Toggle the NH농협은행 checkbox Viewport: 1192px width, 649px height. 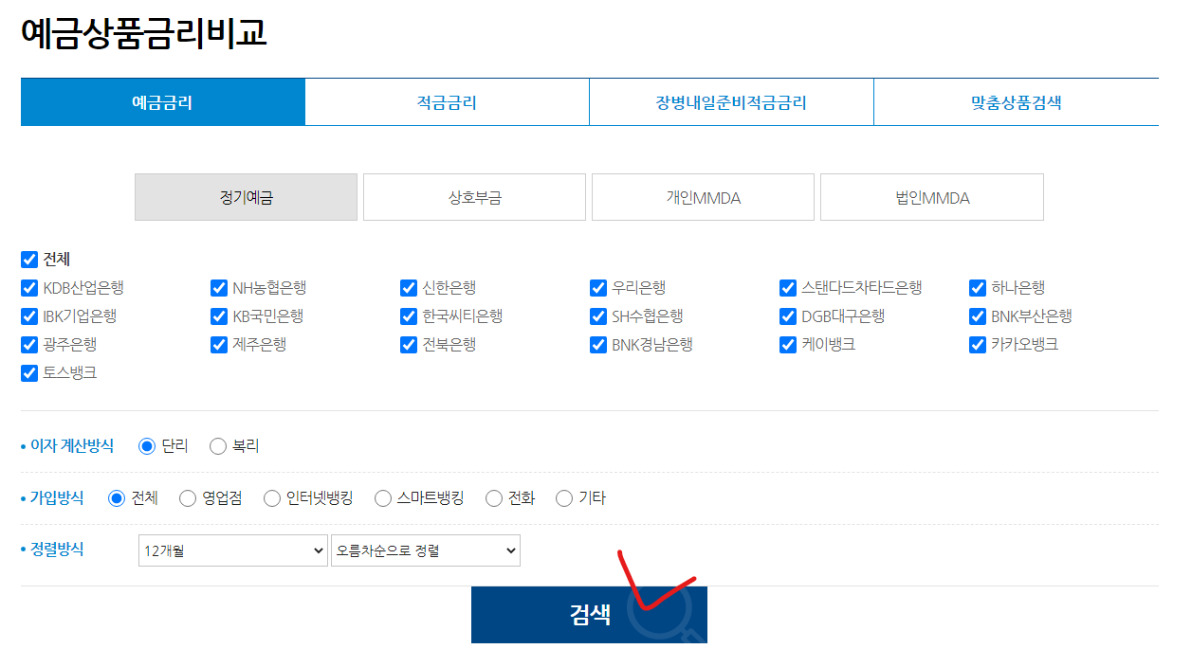[219, 288]
